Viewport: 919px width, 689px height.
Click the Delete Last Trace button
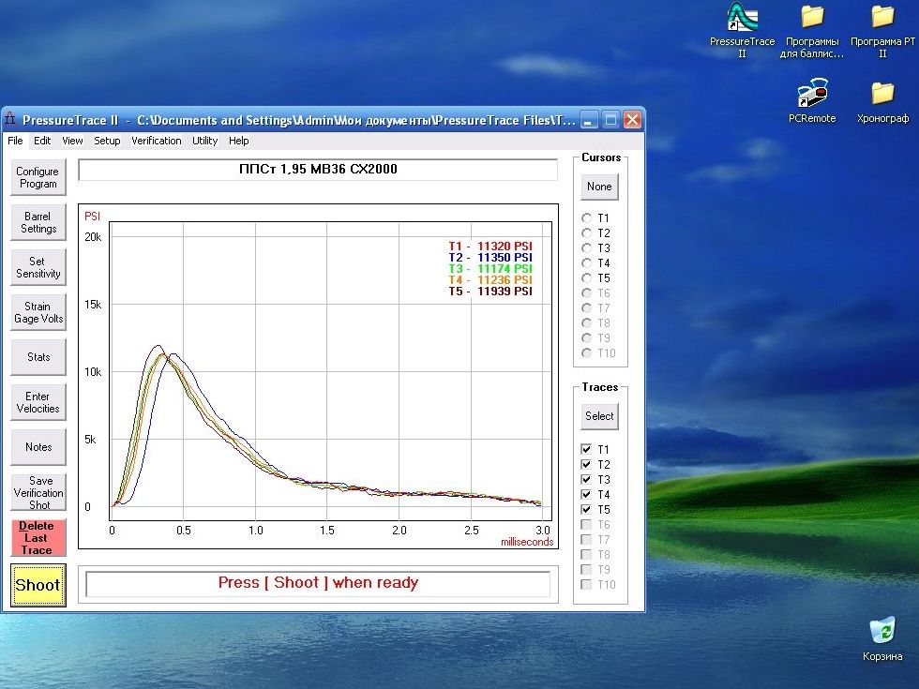point(37,538)
